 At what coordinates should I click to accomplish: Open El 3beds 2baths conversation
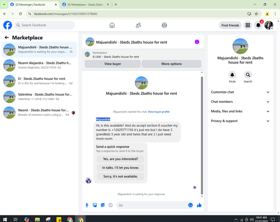39,81
